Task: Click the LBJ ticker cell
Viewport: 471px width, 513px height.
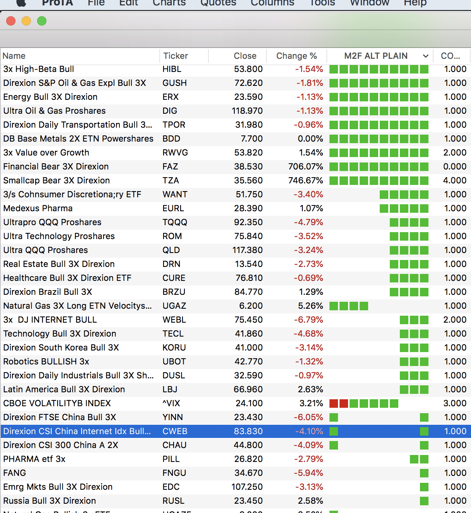Action: [x=170, y=389]
